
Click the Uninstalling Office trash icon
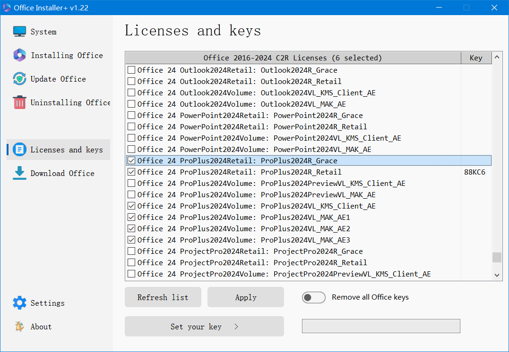coord(19,102)
